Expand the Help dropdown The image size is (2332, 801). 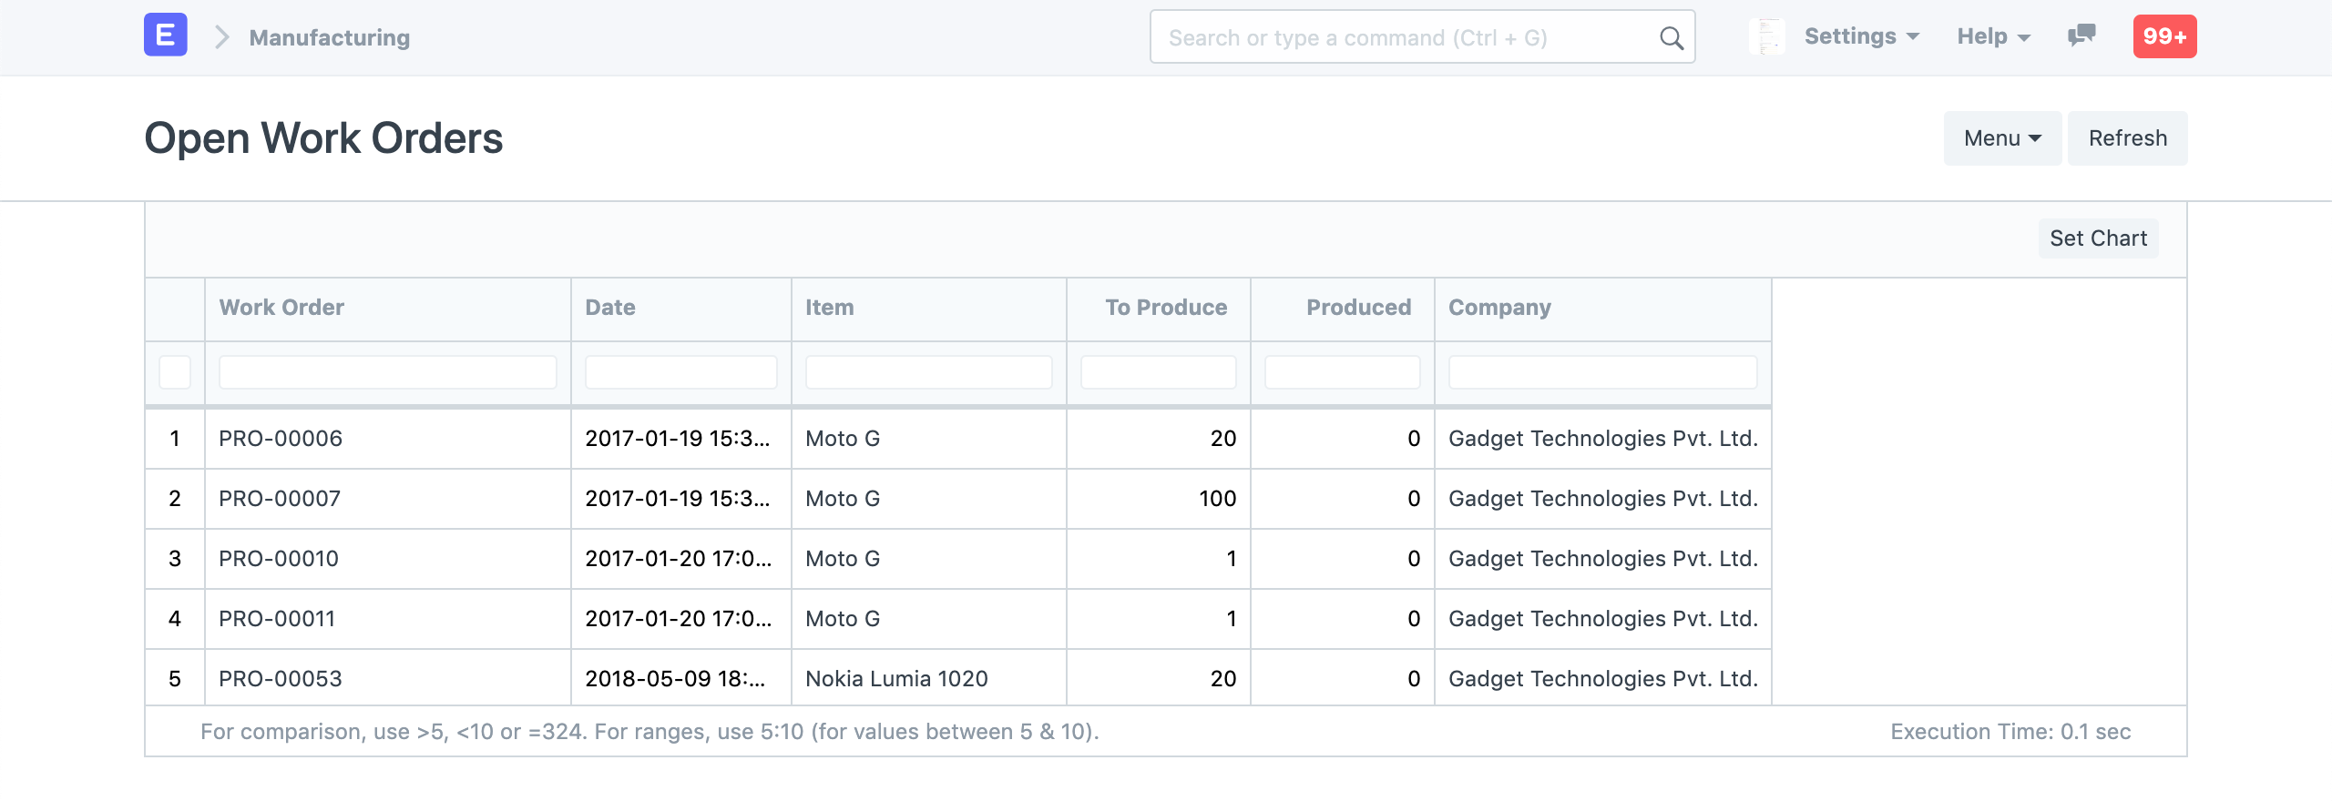tap(1993, 36)
